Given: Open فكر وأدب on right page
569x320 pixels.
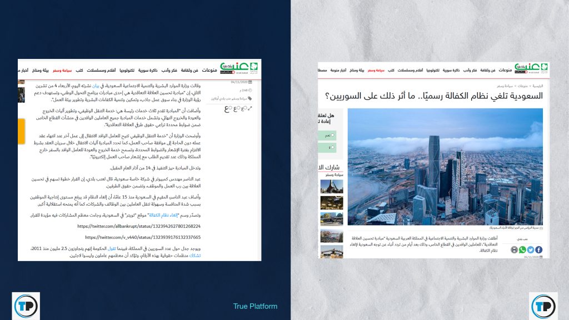Looking at the screenshot, I should pyautogui.click(x=470, y=70).
